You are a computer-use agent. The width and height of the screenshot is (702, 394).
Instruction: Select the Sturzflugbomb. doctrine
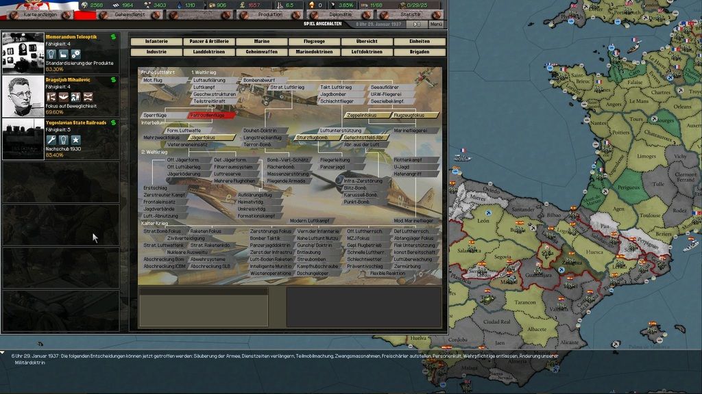click(x=317, y=137)
